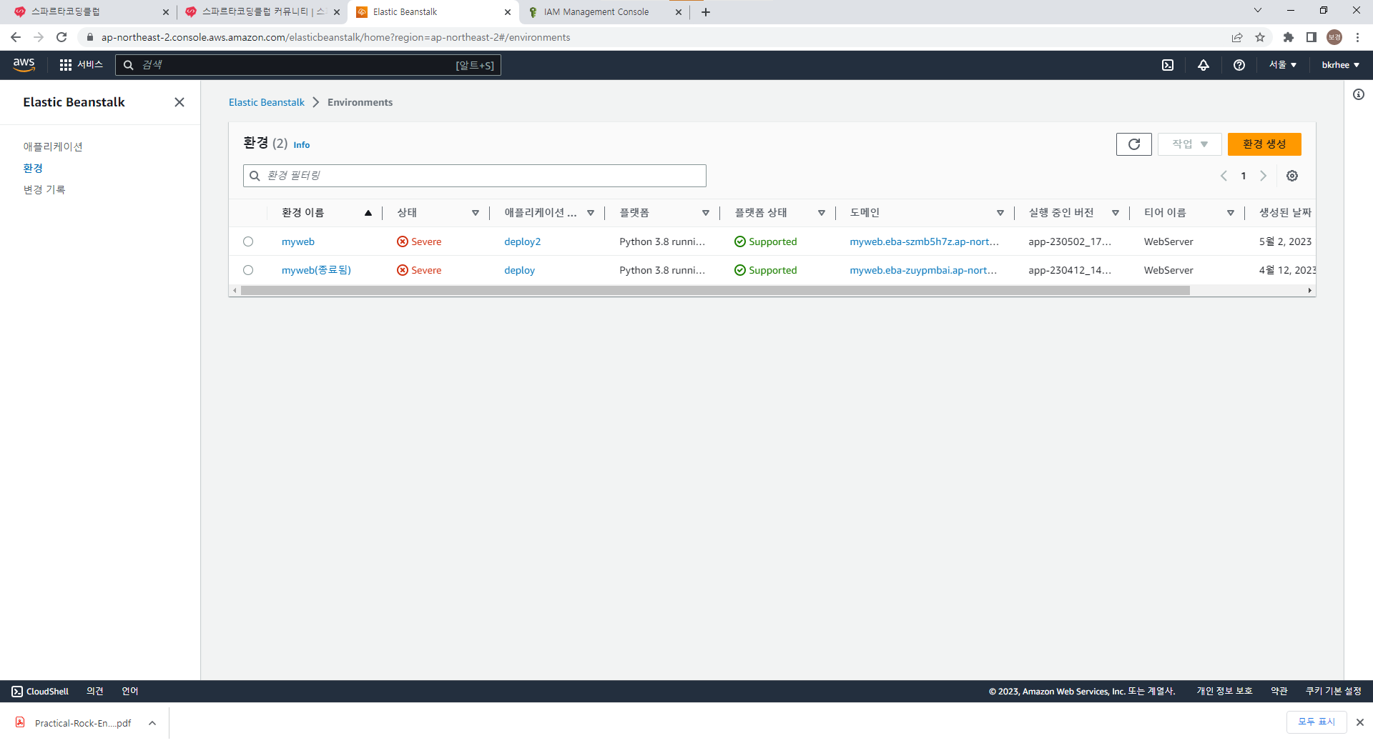Viewport: 1373px width, 743px height.
Task: Open Chrome's three-dot menu
Action: tap(1357, 37)
